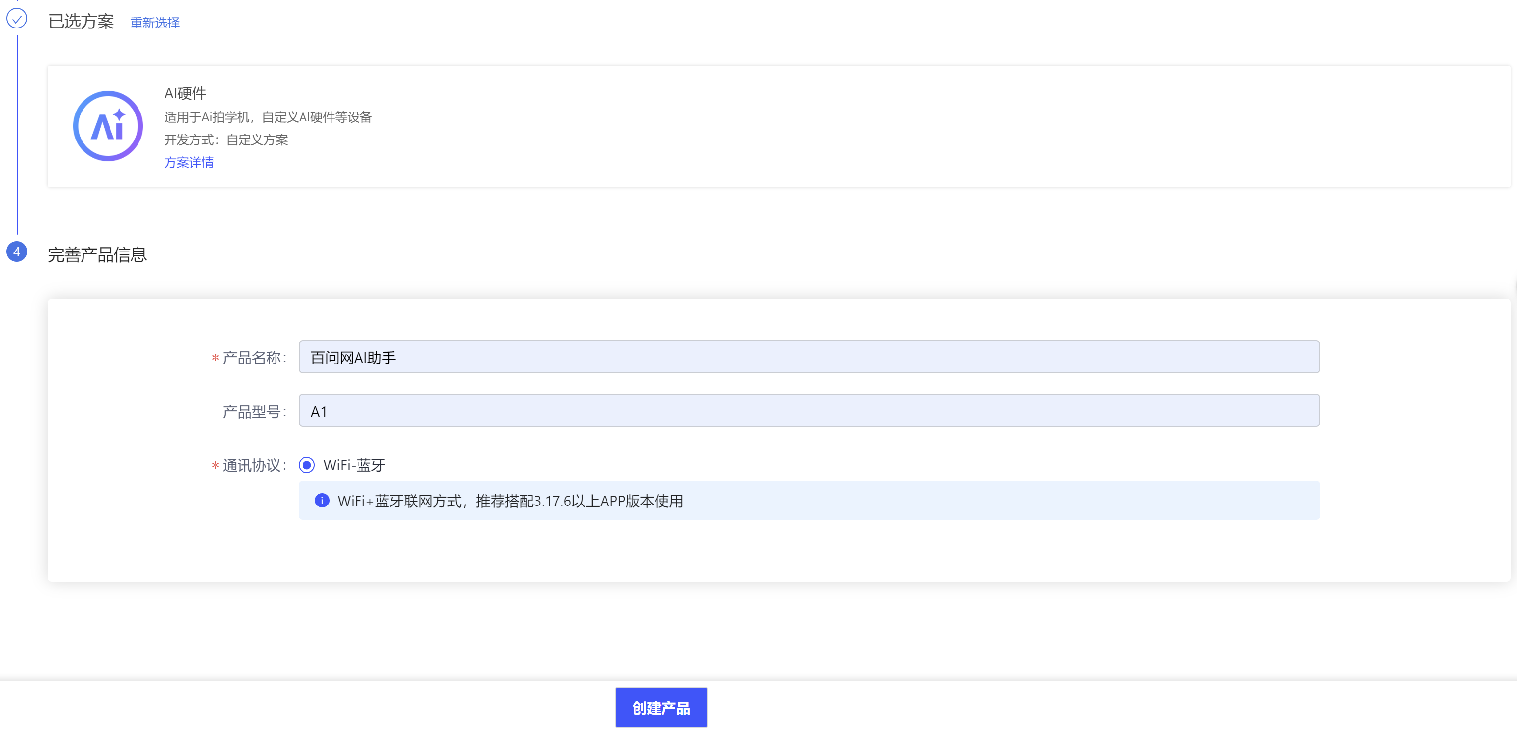Click the 适用于Ai拍学机 description text
Screen dimensions: 1517x729
[x=267, y=117]
